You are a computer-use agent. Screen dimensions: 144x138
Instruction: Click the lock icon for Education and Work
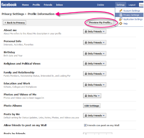(86, 85)
